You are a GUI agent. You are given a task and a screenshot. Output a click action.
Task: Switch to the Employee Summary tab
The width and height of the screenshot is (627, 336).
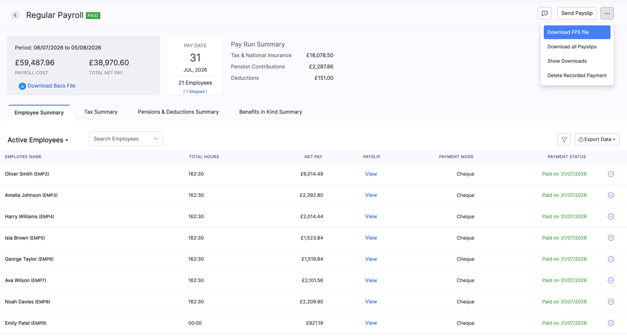pos(39,112)
